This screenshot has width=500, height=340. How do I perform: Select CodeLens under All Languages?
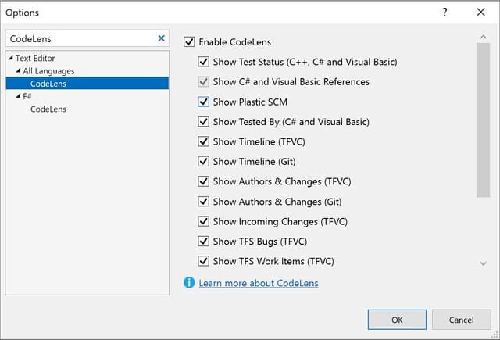pyautogui.click(x=48, y=84)
